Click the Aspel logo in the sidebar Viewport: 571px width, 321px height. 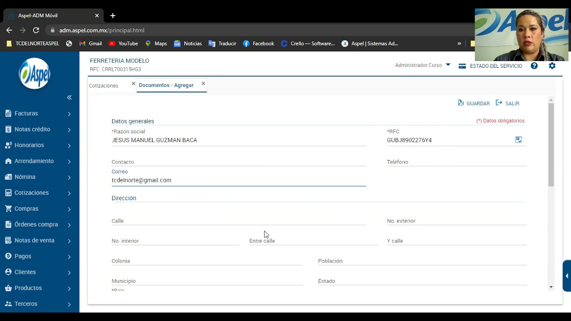tap(34, 74)
